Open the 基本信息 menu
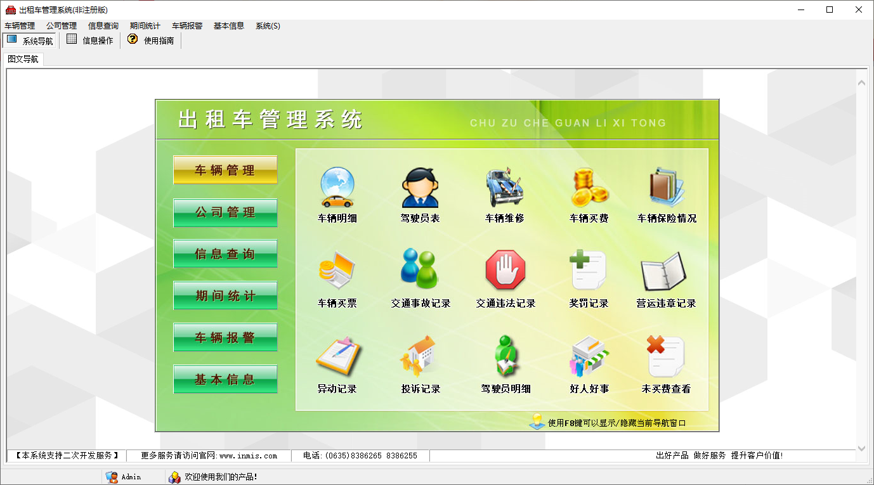Screen dimensions: 874x485 (229, 26)
